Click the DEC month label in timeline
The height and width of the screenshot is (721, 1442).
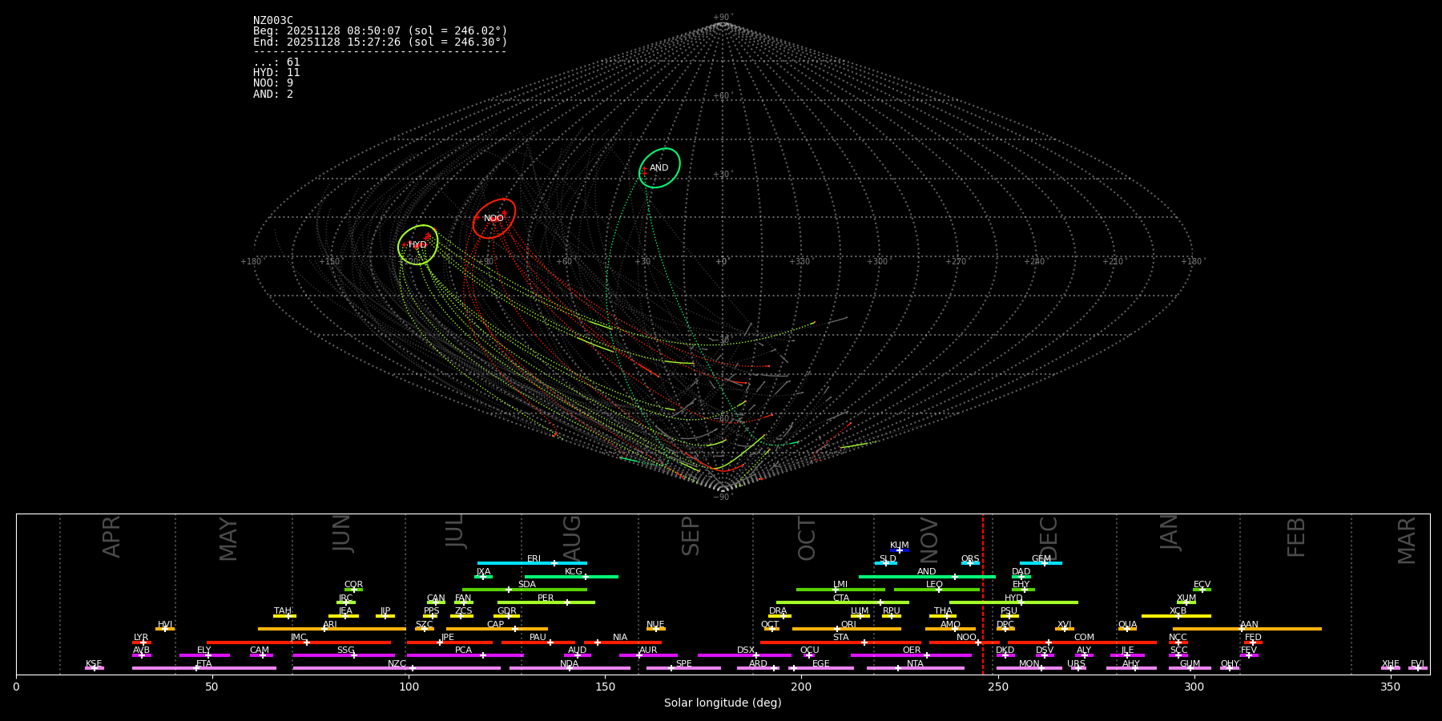click(x=1049, y=538)
